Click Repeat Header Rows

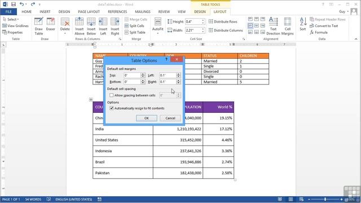click(x=328, y=19)
